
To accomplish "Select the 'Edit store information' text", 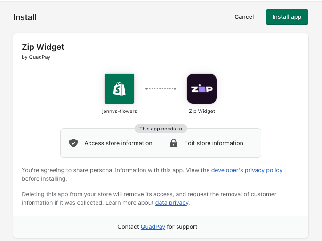I will point(214,143).
